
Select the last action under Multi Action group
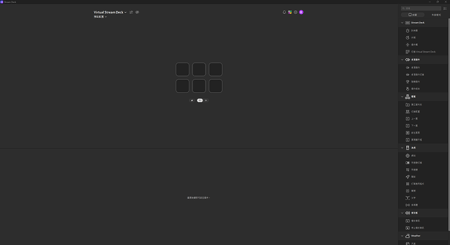click(x=423, y=88)
